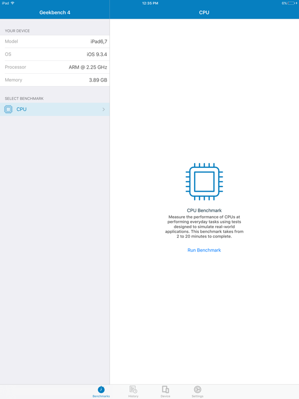Tap the battery indicator icon
Screen dimensions: 299x399
(292, 3)
